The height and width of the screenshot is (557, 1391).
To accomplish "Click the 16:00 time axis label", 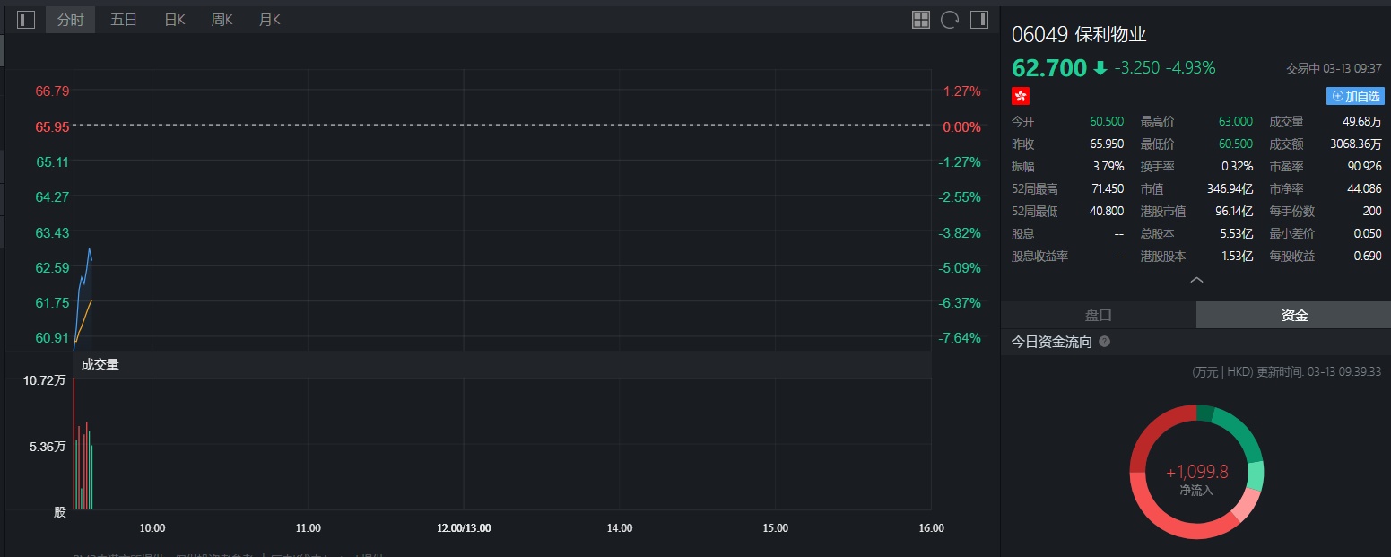I will [931, 528].
